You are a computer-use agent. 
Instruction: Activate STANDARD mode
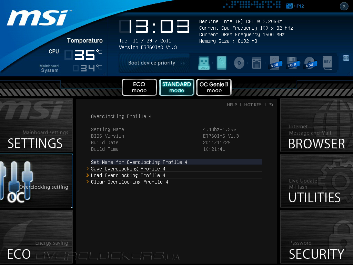(176, 87)
